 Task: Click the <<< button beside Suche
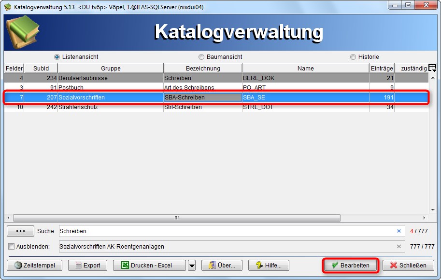click(x=21, y=231)
